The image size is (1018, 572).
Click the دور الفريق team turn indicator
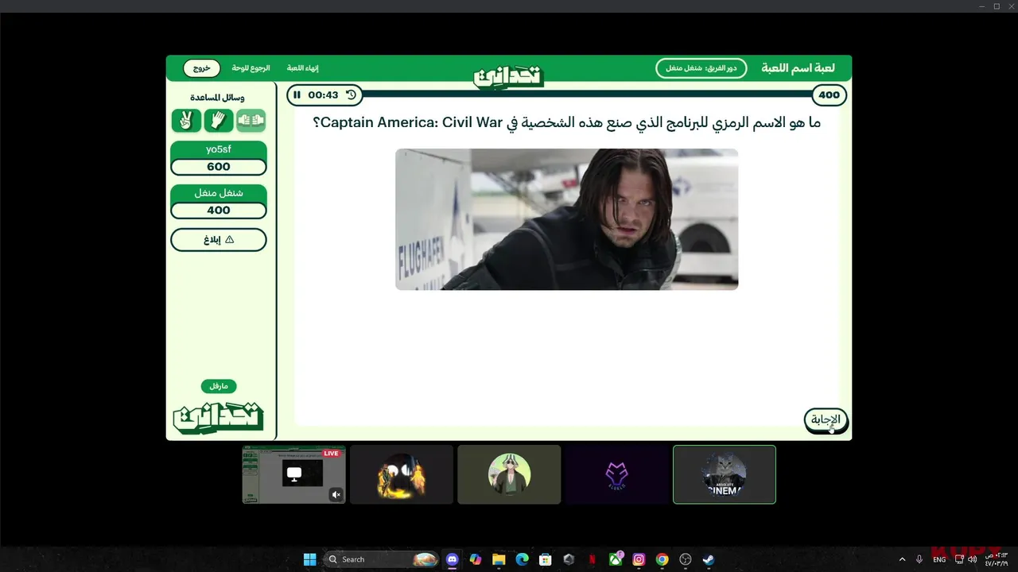701,68
